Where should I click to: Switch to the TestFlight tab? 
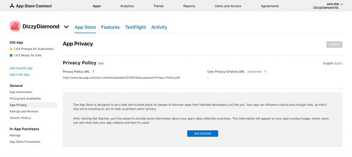point(135,27)
